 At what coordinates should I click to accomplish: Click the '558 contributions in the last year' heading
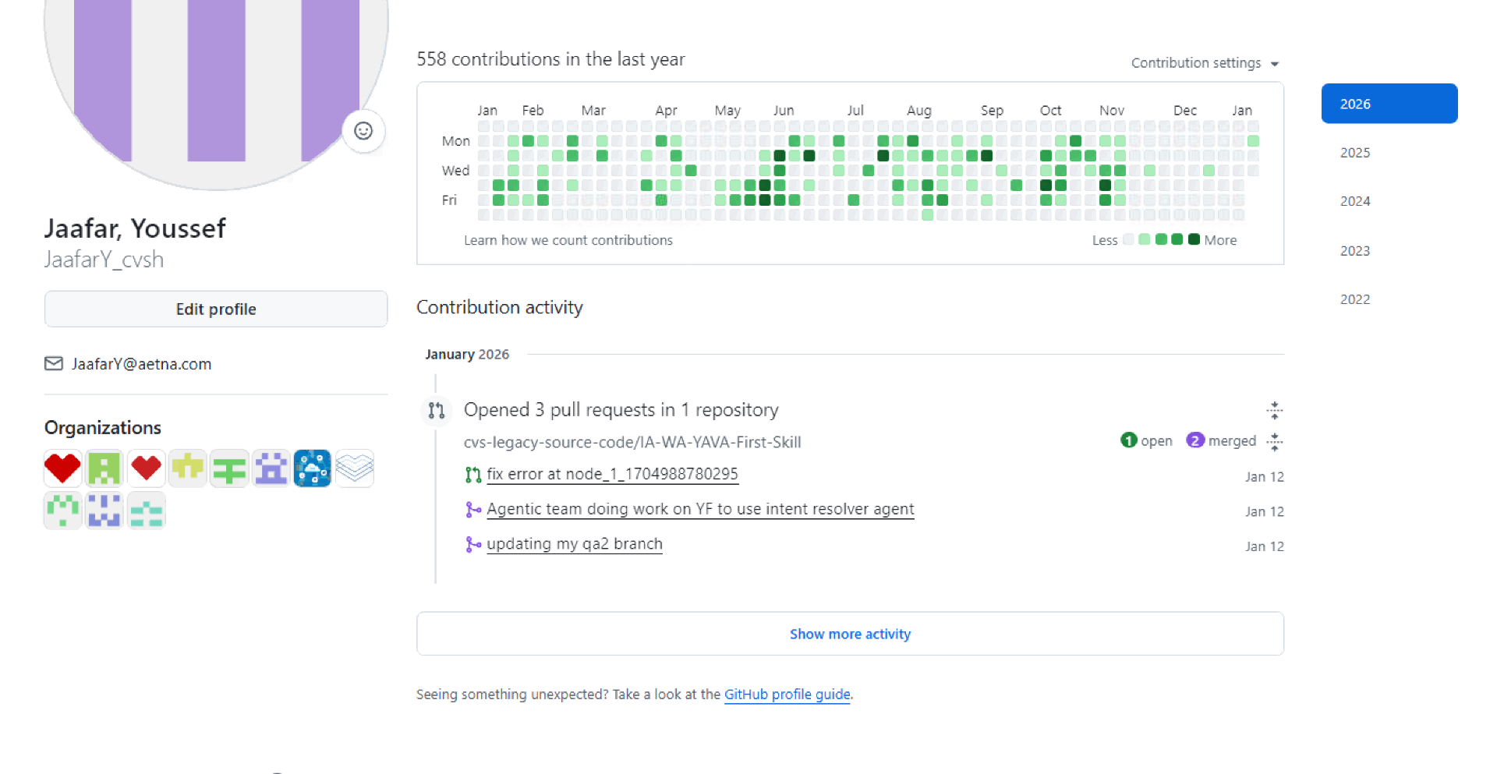coord(550,59)
